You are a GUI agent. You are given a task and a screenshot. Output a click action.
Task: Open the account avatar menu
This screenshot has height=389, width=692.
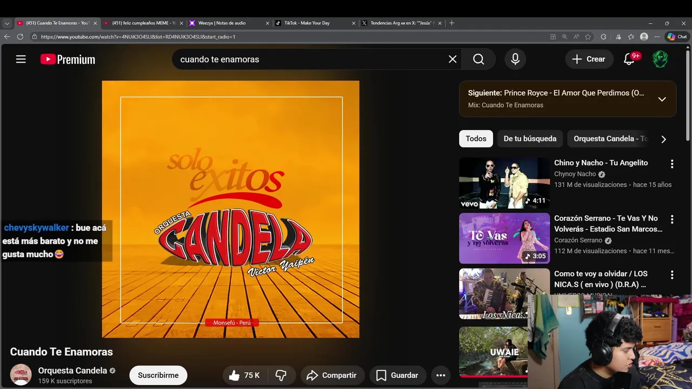tap(660, 59)
